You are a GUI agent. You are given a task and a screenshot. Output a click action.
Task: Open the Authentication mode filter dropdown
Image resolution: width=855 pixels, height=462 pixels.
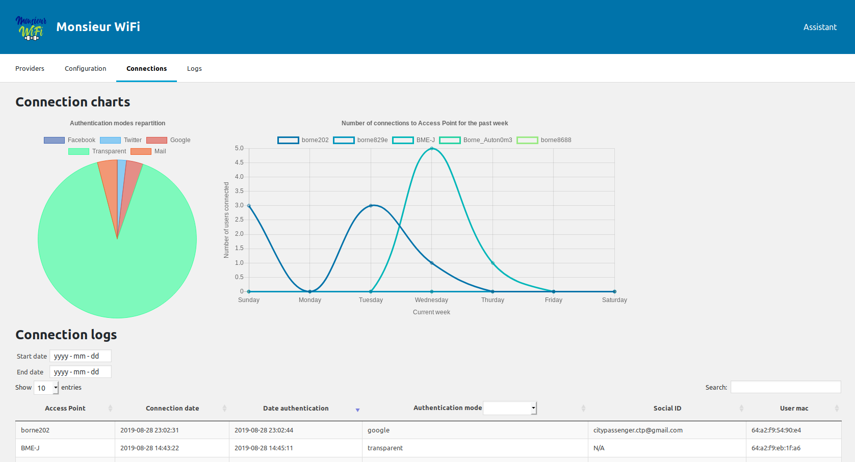tap(510, 408)
